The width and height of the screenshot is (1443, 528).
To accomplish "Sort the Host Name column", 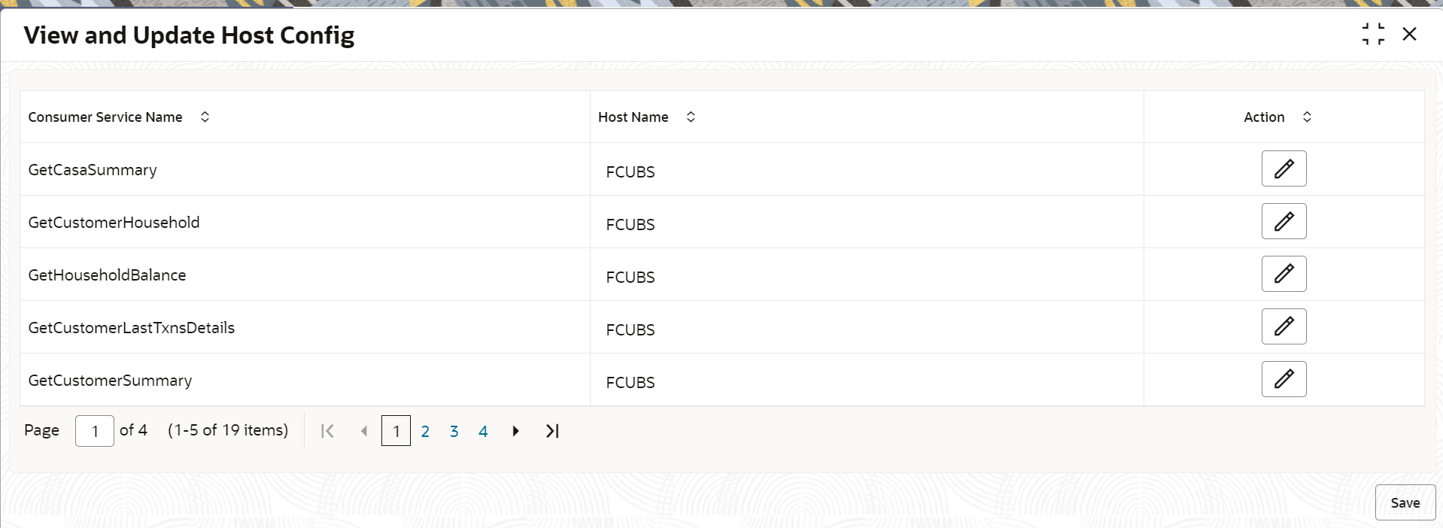I will click(x=691, y=117).
